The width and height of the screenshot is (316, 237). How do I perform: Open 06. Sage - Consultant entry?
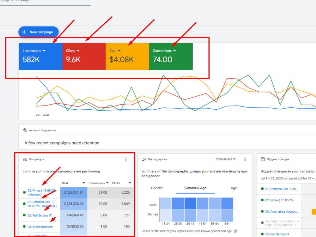282,223
